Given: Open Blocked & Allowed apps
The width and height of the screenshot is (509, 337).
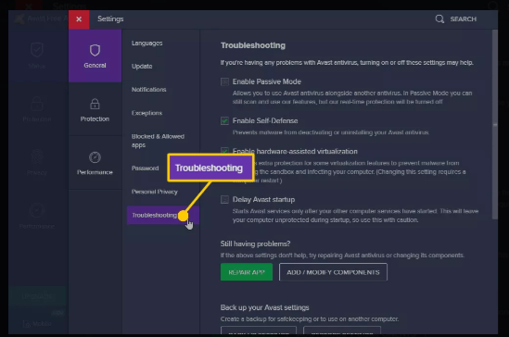Looking at the screenshot, I should tap(158, 141).
